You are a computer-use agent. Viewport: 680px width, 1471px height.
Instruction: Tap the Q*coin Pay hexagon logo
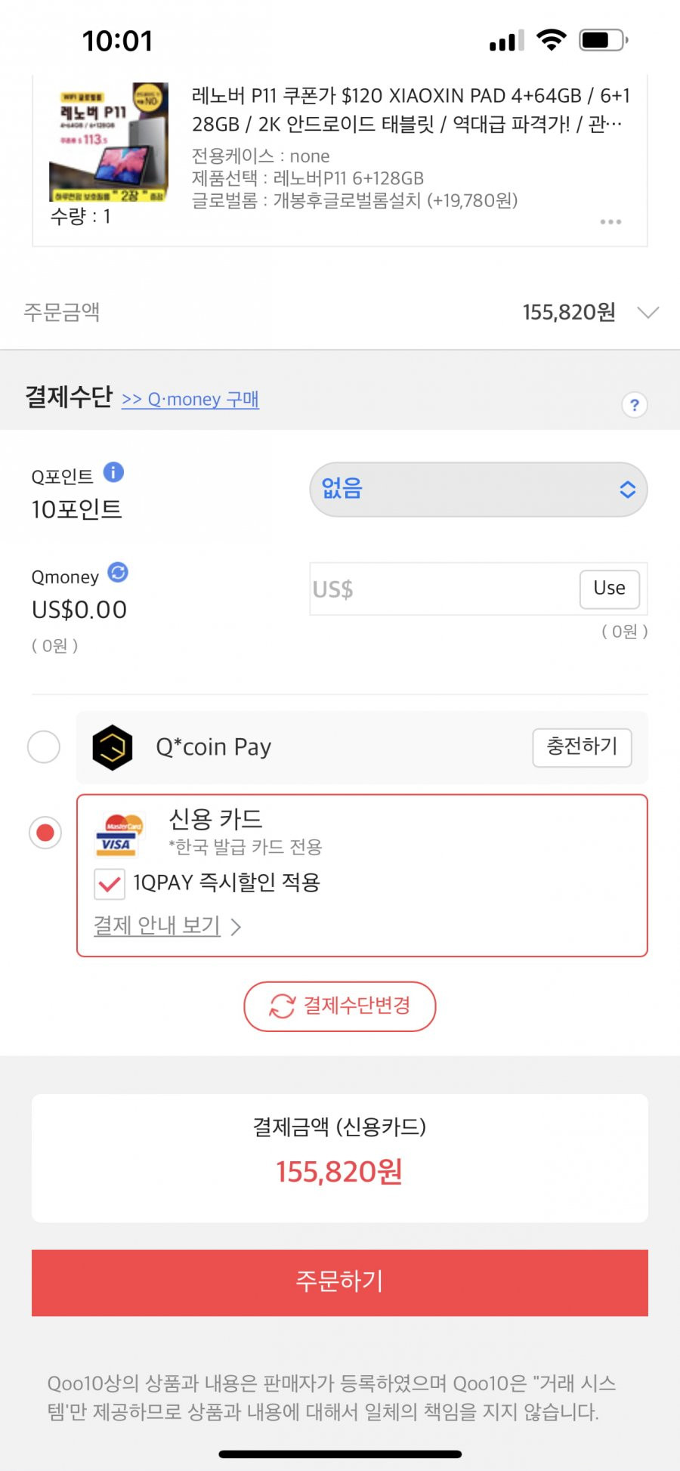(x=113, y=747)
